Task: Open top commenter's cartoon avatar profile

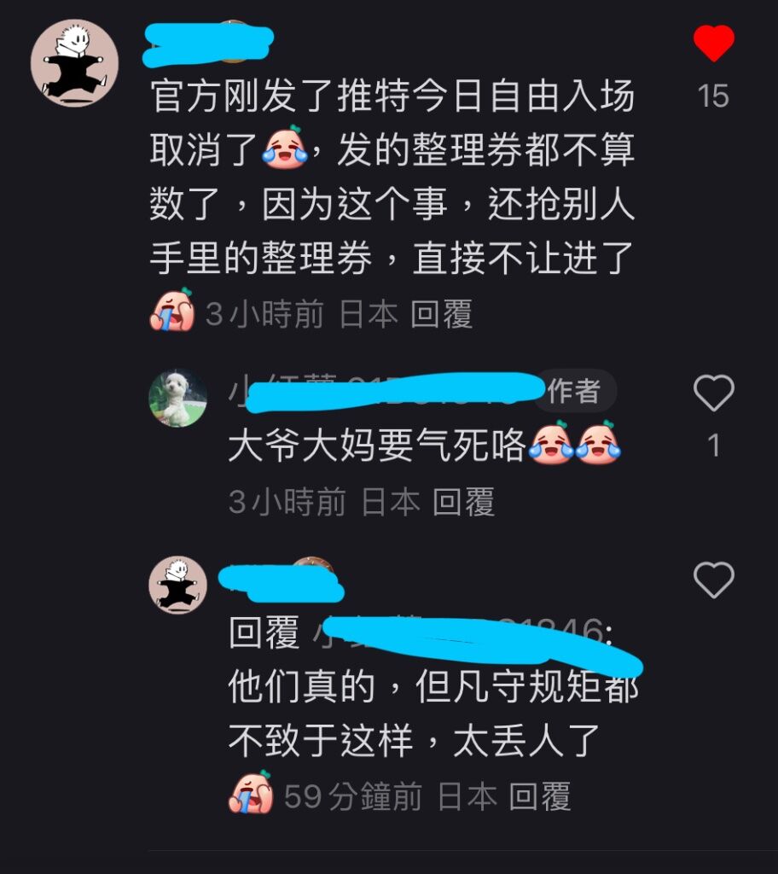Action: (75, 62)
